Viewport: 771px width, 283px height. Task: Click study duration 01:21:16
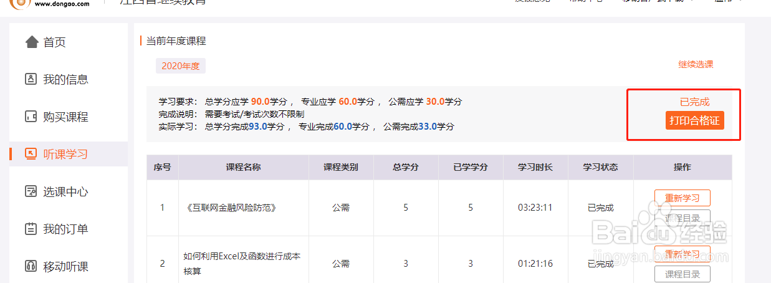535,264
